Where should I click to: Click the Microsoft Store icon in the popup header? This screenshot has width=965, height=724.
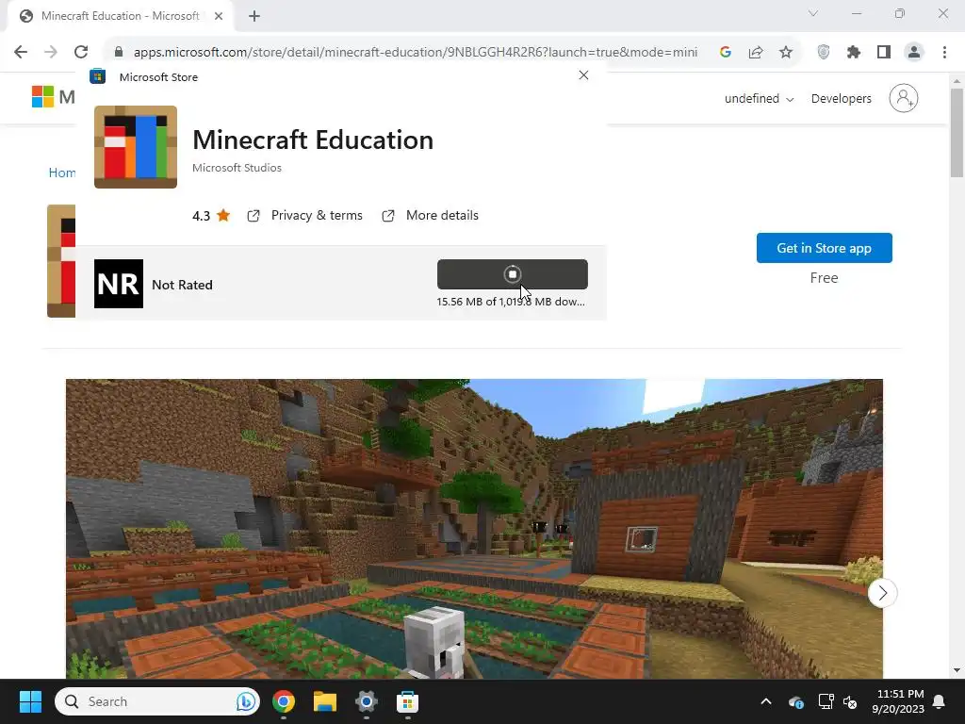pos(97,76)
